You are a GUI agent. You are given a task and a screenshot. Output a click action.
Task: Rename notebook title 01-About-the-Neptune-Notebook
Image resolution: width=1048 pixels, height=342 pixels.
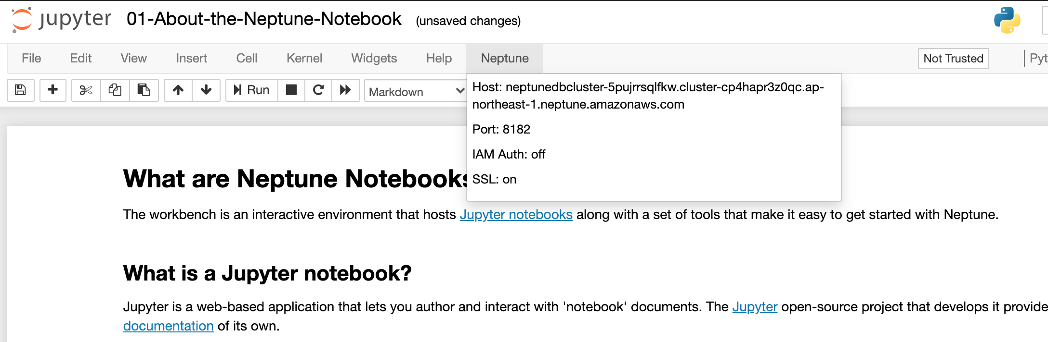pyautogui.click(x=264, y=19)
